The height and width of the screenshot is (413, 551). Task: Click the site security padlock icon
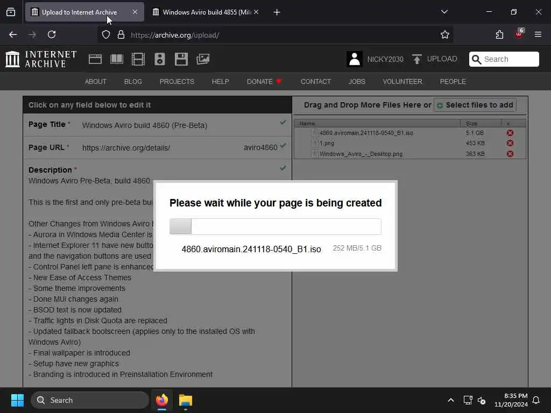click(x=121, y=34)
